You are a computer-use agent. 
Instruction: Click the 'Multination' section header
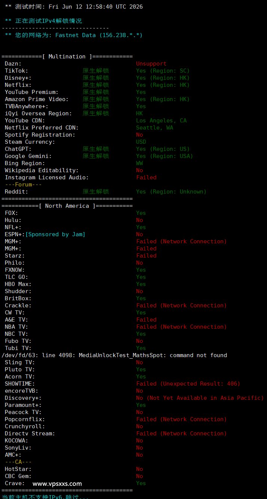[x=67, y=57]
